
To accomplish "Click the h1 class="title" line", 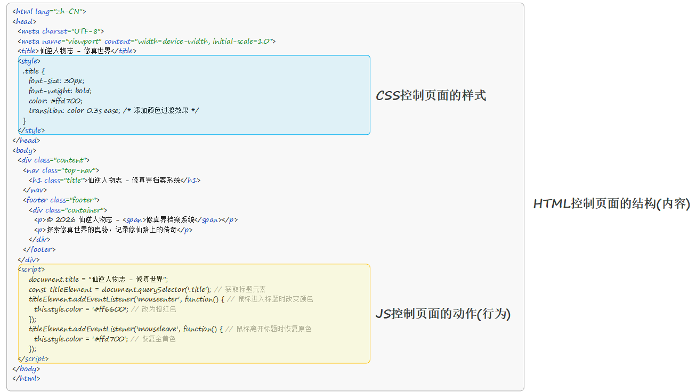I will pyautogui.click(x=115, y=181).
